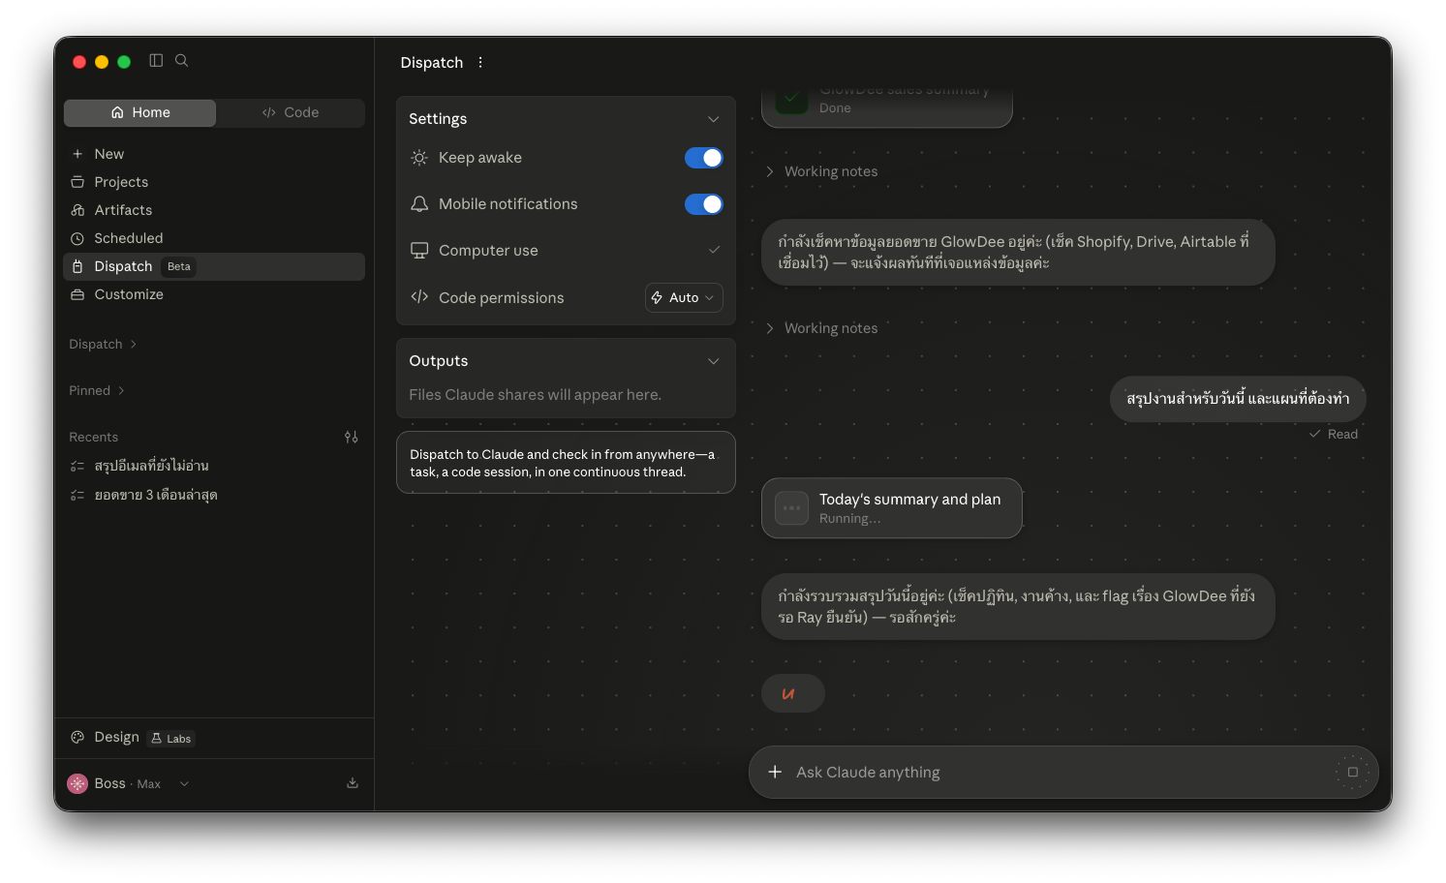1446x883 pixels.
Task: Collapse the Outputs section chevron
Action: (x=714, y=361)
